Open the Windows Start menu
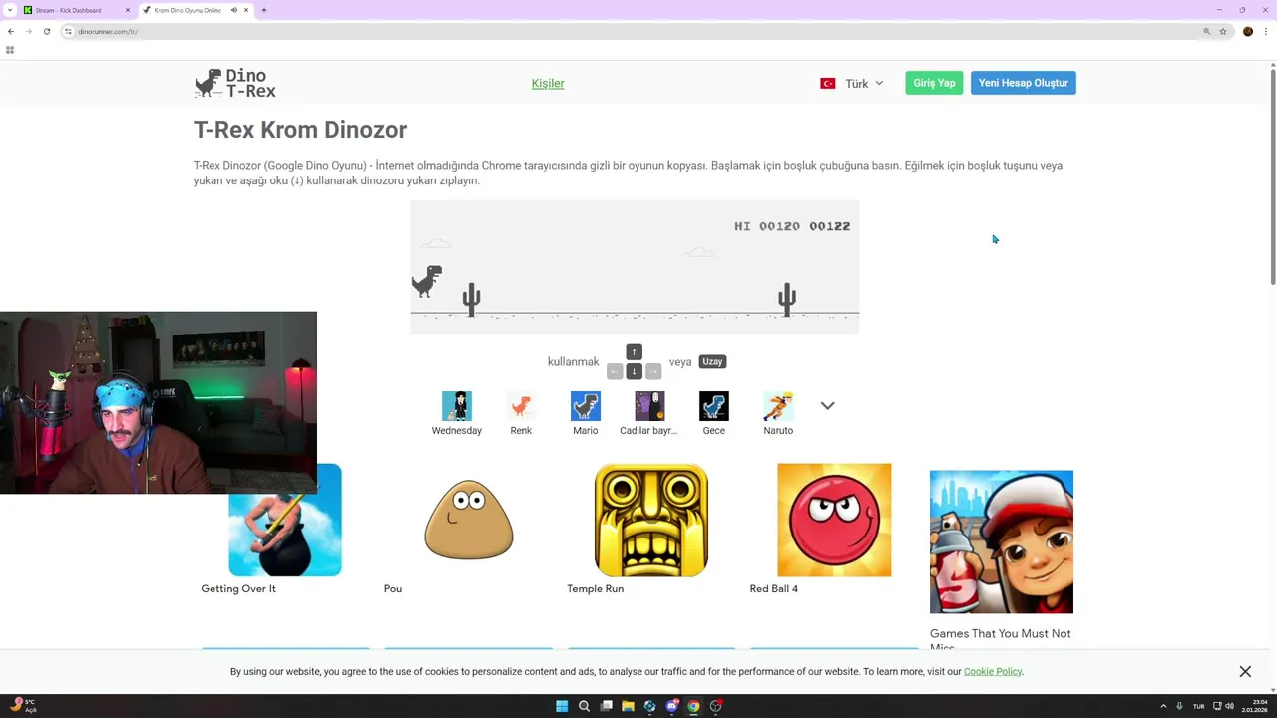The image size is (1277, 718). (x=562, y=706)
